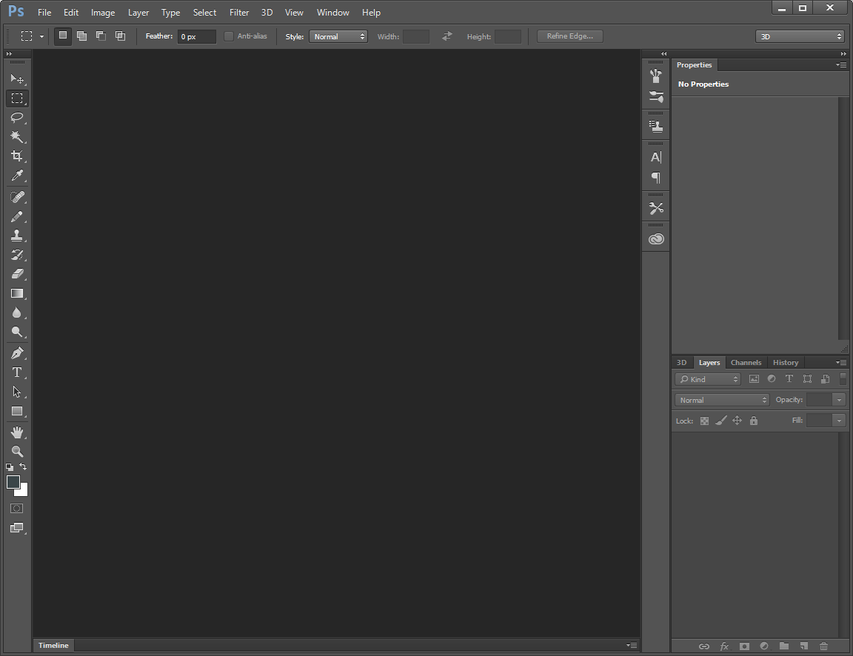The width and height of the screenshot is (853, 656).
Task: Expand the toolbox to two columns
Action: (x=9, y=54)
